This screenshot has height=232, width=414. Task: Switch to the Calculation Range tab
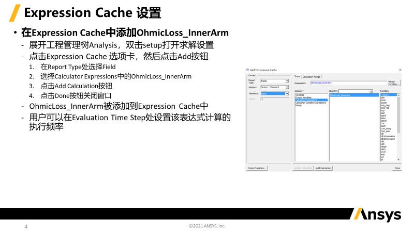311,76
